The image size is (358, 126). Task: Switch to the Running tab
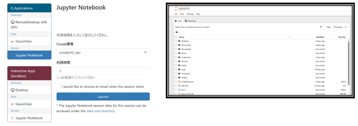(190, 21)
